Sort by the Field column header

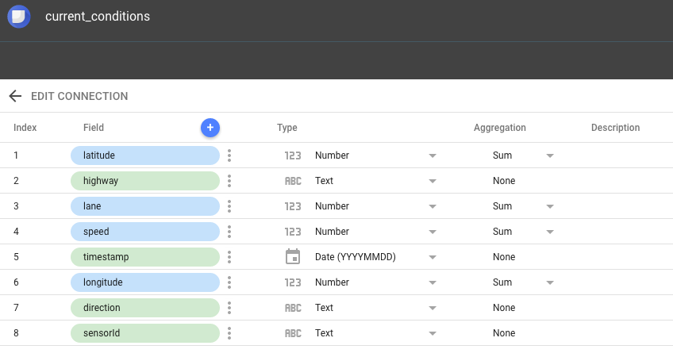94,128
